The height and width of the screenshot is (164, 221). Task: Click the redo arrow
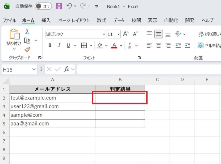(83, 6)
